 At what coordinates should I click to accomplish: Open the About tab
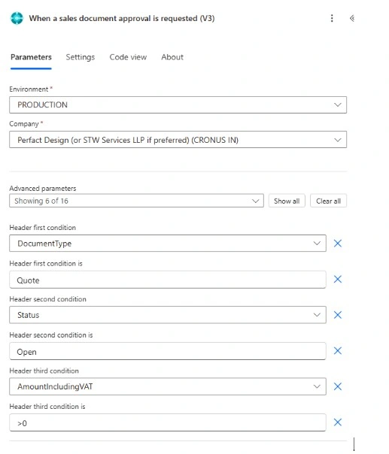[x=172, y=57]
